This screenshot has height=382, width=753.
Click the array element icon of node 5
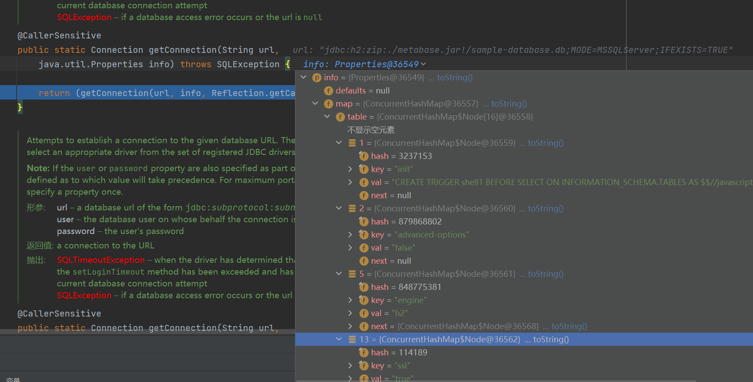tap(352, 274)
